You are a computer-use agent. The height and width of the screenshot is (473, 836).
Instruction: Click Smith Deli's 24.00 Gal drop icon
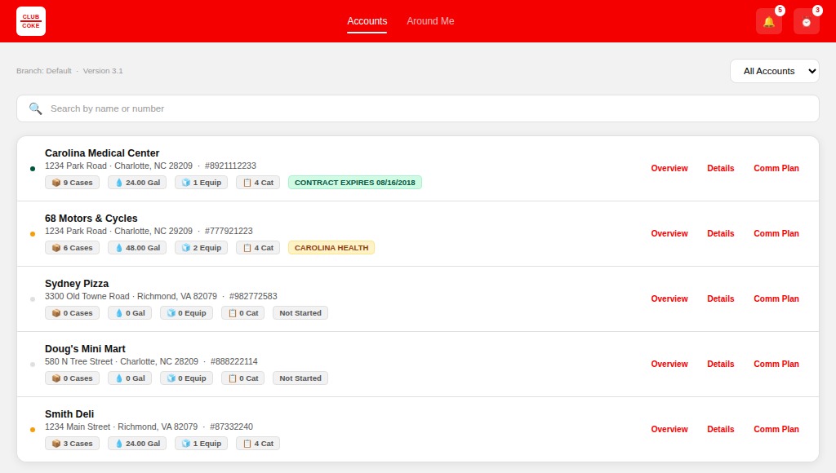tap(119, 444)
